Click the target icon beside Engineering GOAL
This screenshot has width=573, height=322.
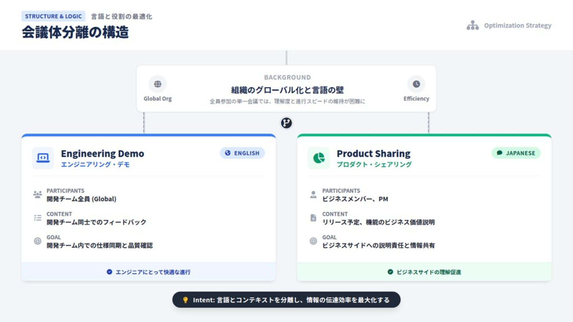(38, 241)
